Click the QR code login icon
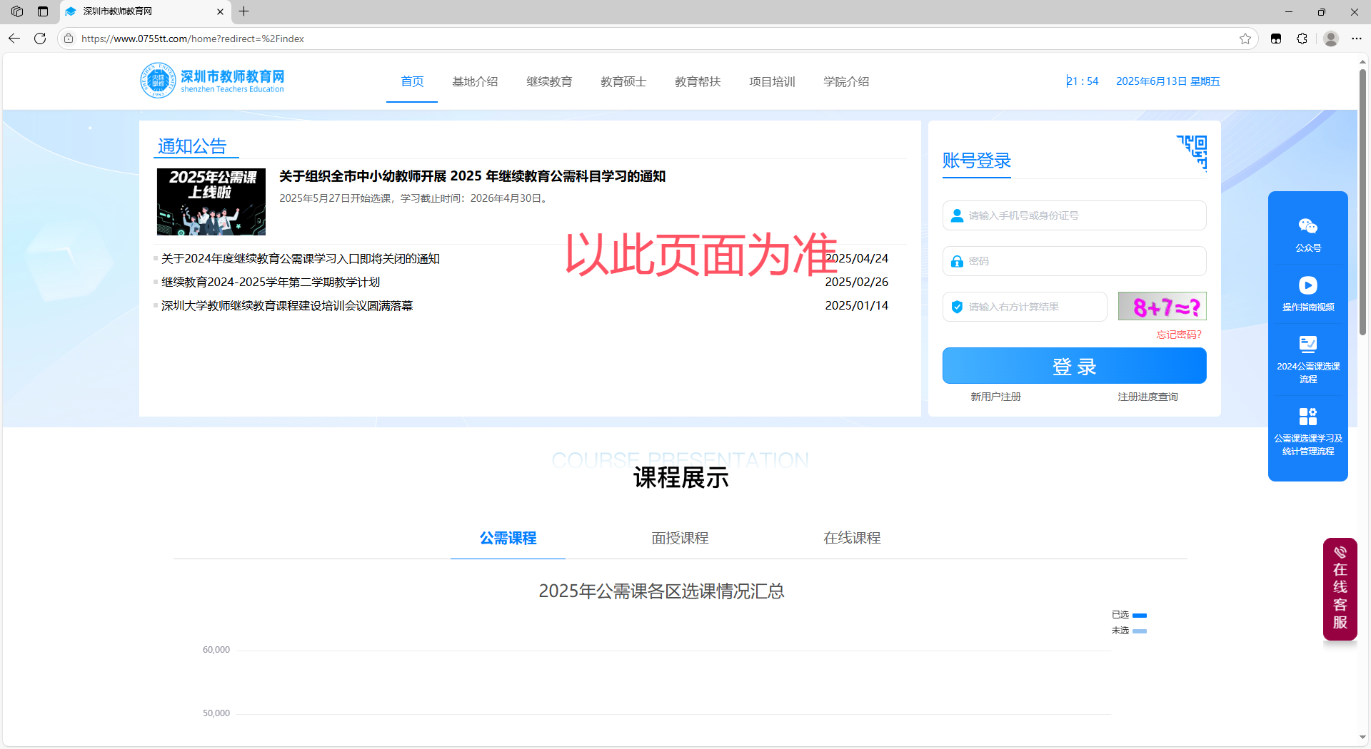Image resolution: width=1371 pixels, height=749 pixels. pyautogui.click(x=1192, y=152)
